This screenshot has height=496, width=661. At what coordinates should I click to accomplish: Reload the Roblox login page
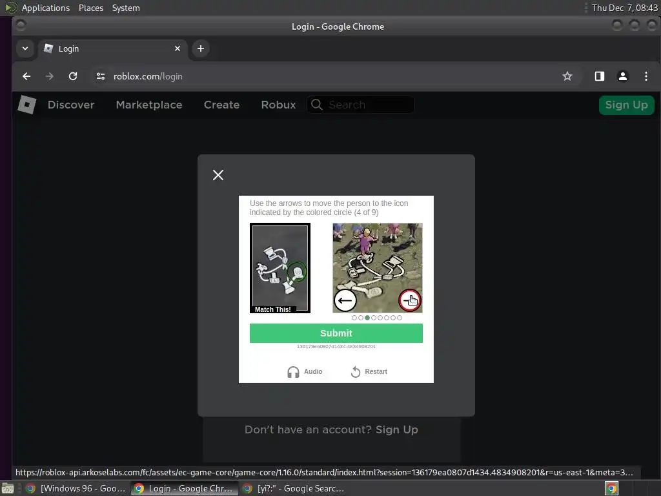73,76
